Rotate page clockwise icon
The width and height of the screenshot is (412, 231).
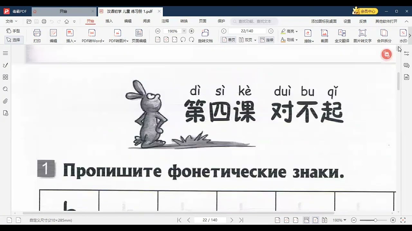(x=192, y=39)
